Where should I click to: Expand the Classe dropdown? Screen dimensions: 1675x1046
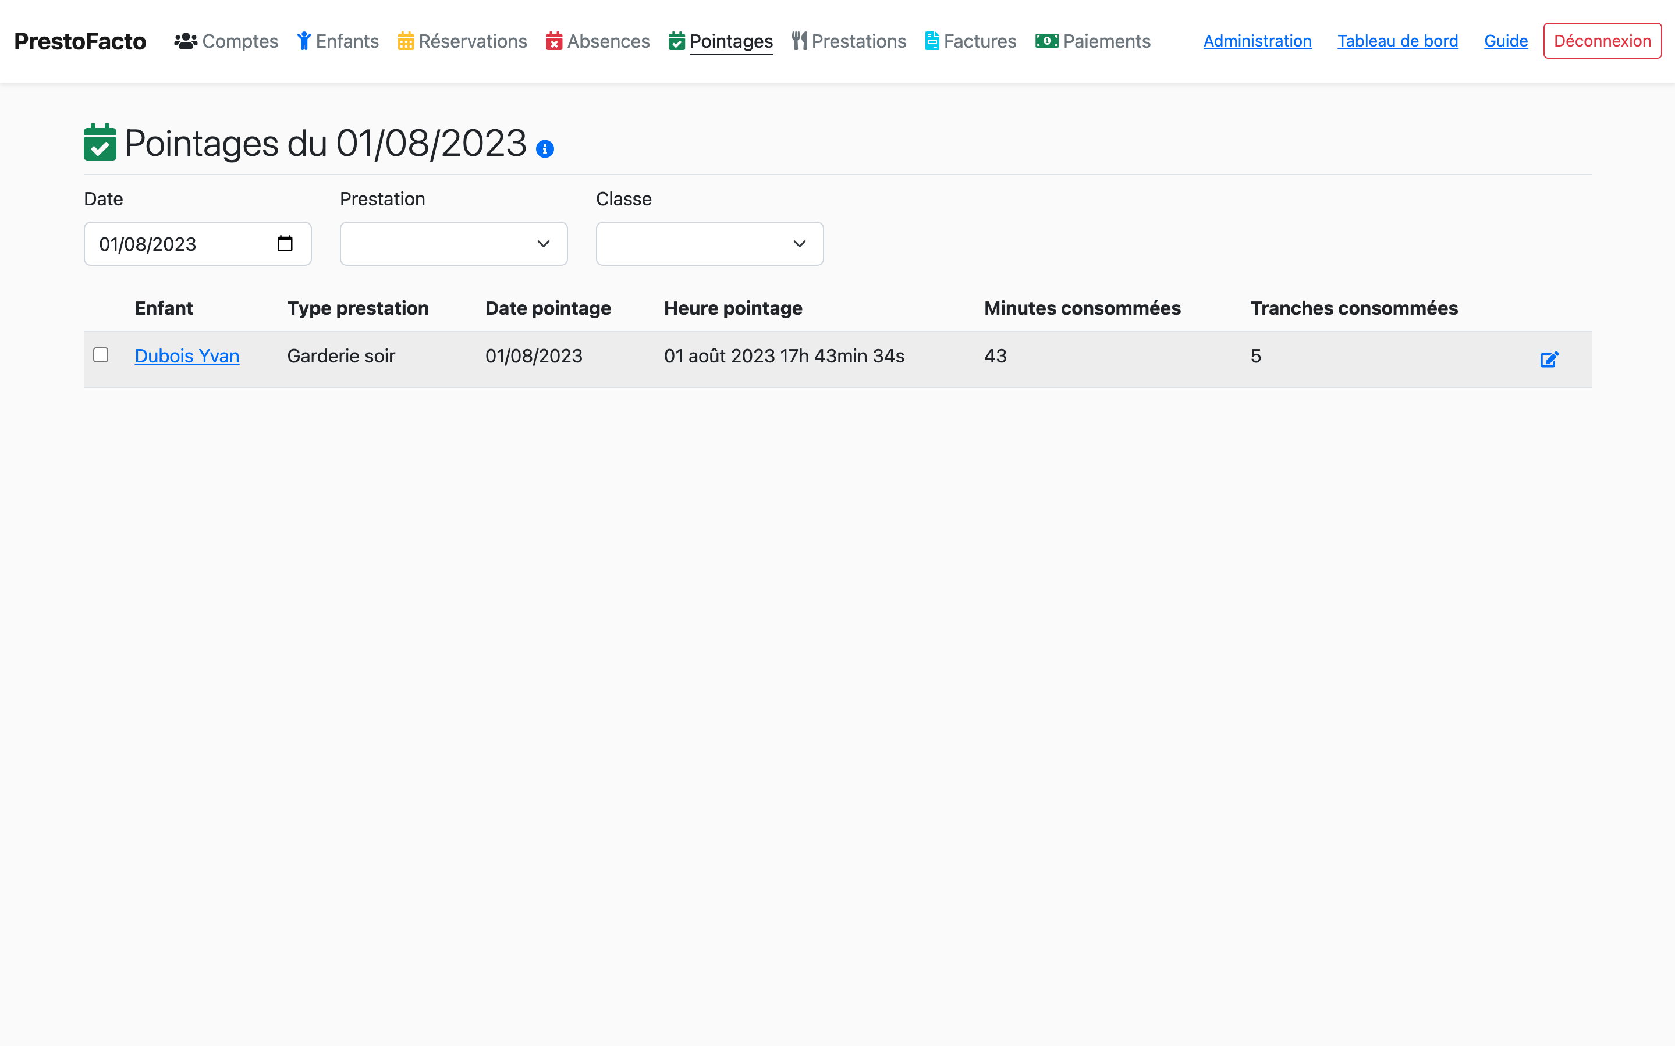click(x=709, y=244)
